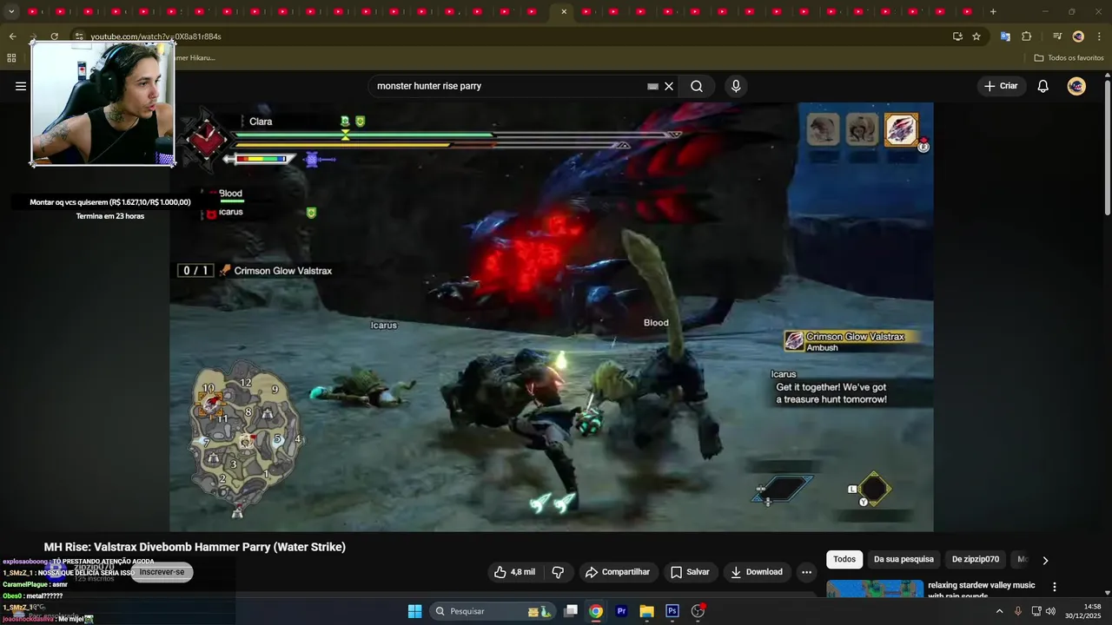Viewport: 1112px width, 625px height.
Task: Open Adobe Premiere Pro from taskbar
Action: coord(621,611)
